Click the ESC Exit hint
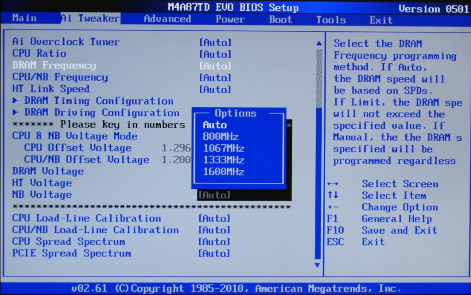Image resolution: width=471 pixels, height=295 pixels. point(355,242)
